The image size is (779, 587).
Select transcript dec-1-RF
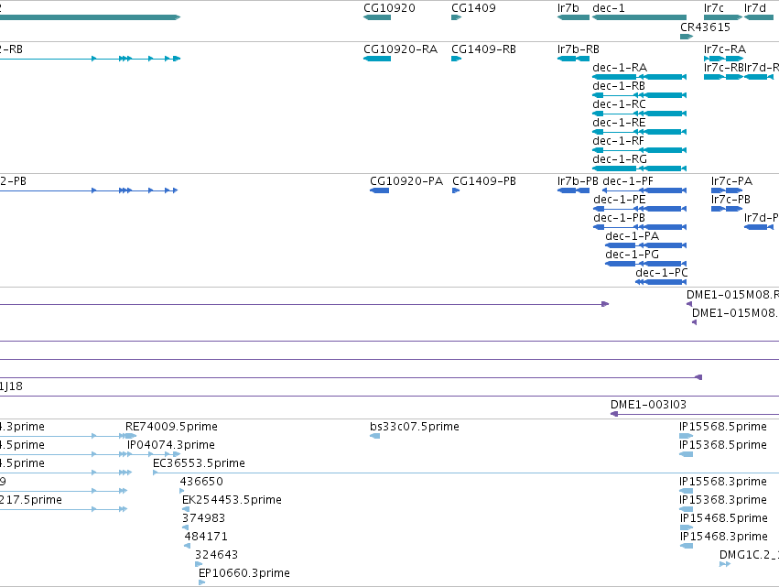pyautogui.click(x=639, y=150)
